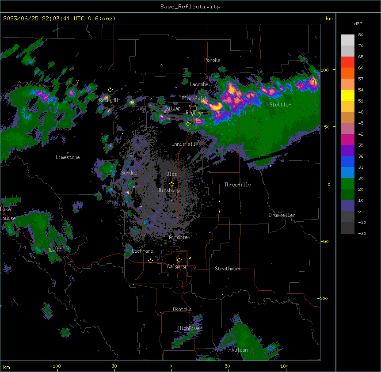Click the RedDeer city label
Screen dimensions: 381x372
[x=195, y=113]
